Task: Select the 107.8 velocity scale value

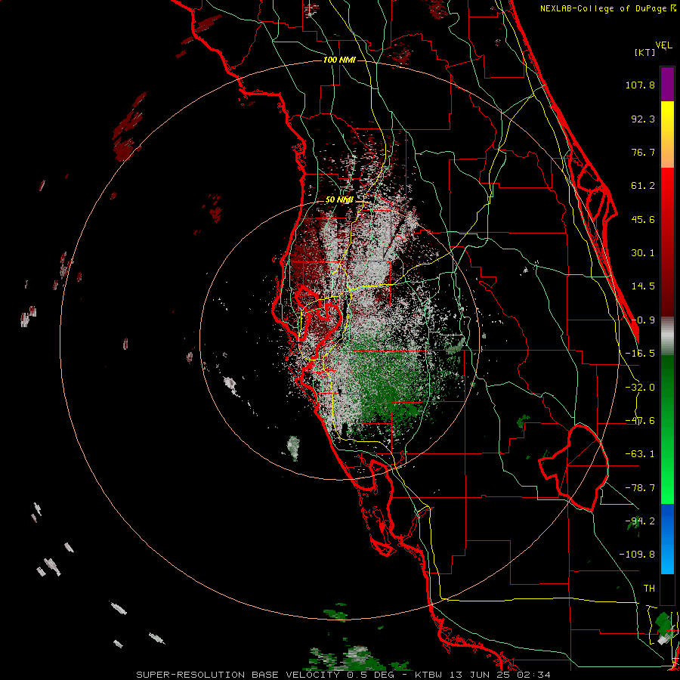Action: 640,85
